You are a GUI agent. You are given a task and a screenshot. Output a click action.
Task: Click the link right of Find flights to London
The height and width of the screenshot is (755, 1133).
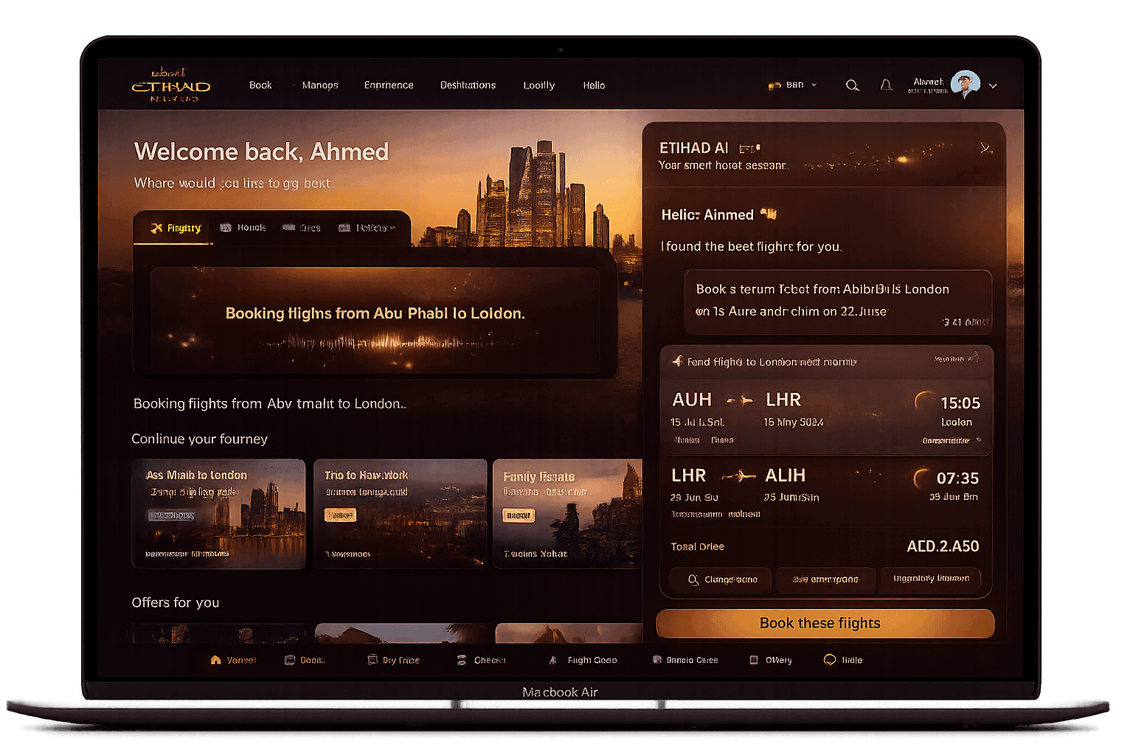956,358
